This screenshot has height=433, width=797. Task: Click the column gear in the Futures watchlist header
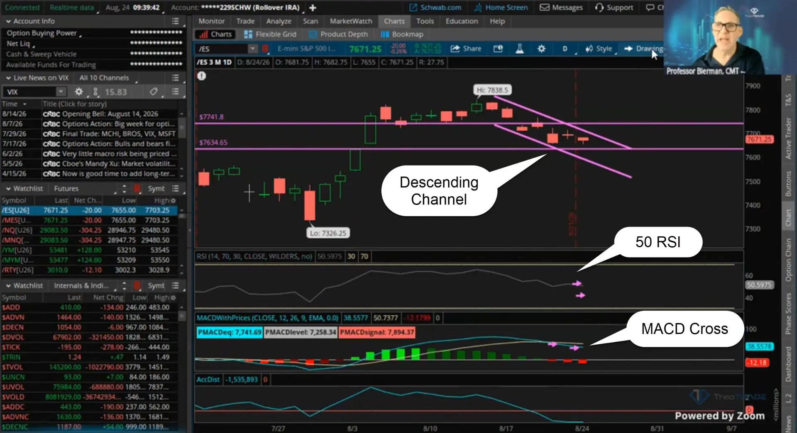click(174, 200)
